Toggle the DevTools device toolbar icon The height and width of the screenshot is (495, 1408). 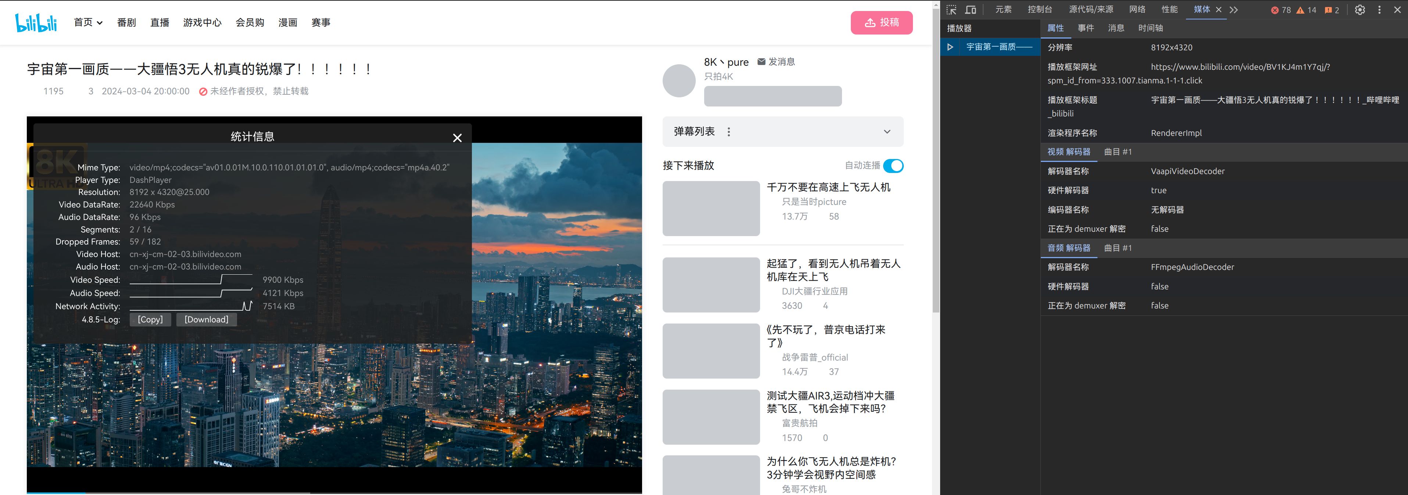click(971, 10)
